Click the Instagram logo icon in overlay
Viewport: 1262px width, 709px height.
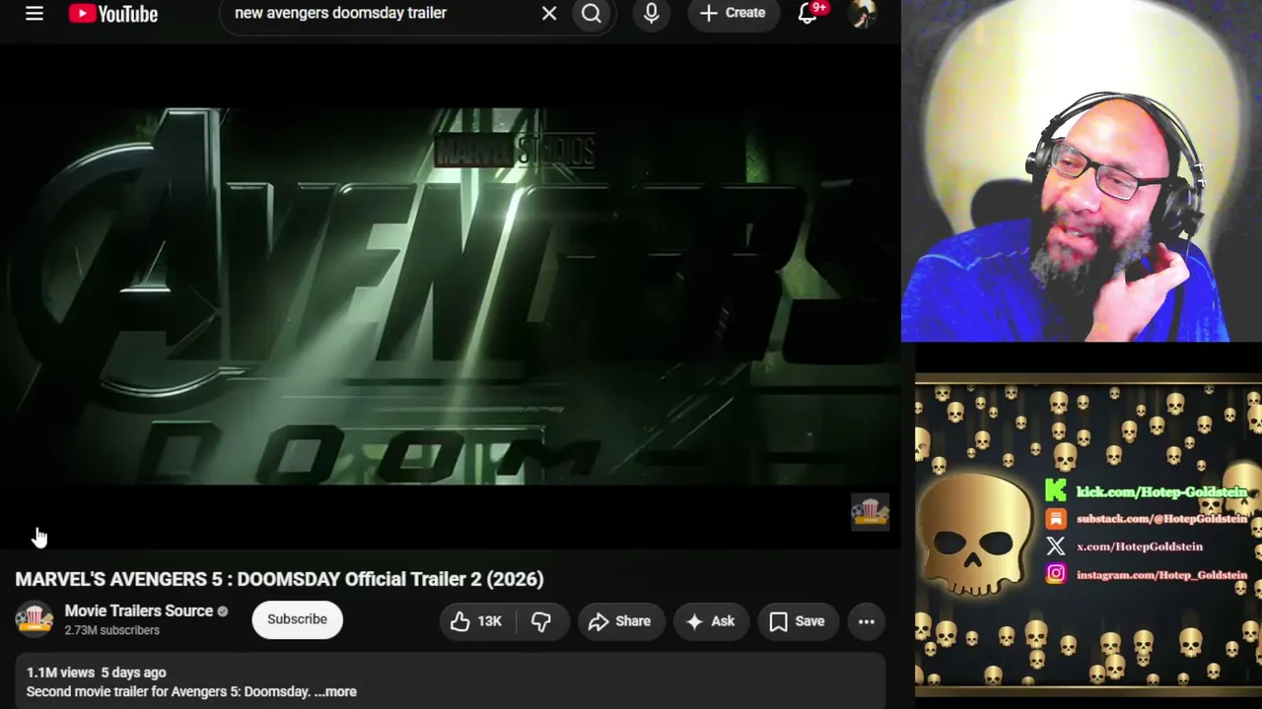[x=1056, y=573]
